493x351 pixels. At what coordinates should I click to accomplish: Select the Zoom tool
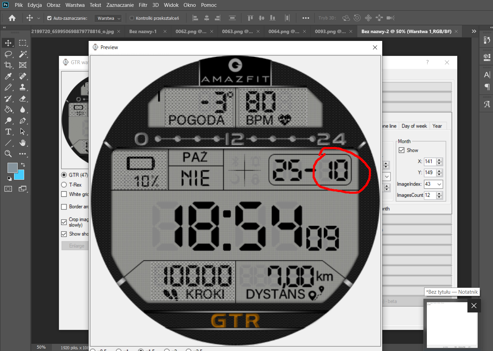point(8,154)
